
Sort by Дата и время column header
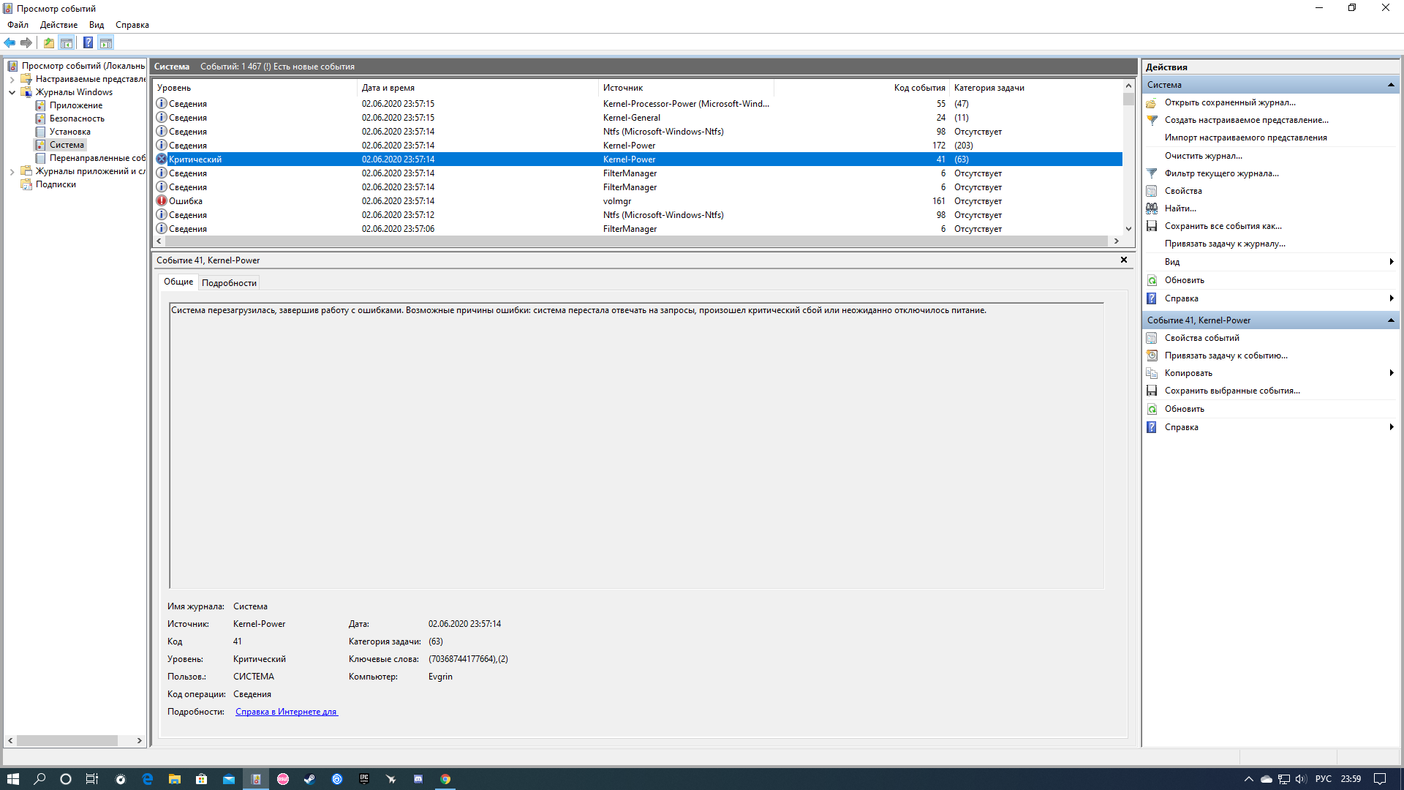coord(478,88)
